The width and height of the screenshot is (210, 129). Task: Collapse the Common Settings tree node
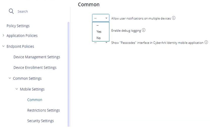click(10, 79)
